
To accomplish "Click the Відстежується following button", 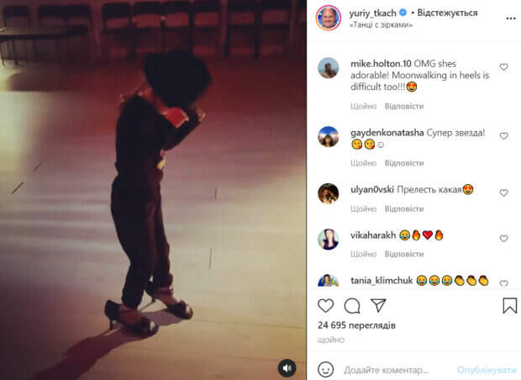I will click(x=447, y=13).
